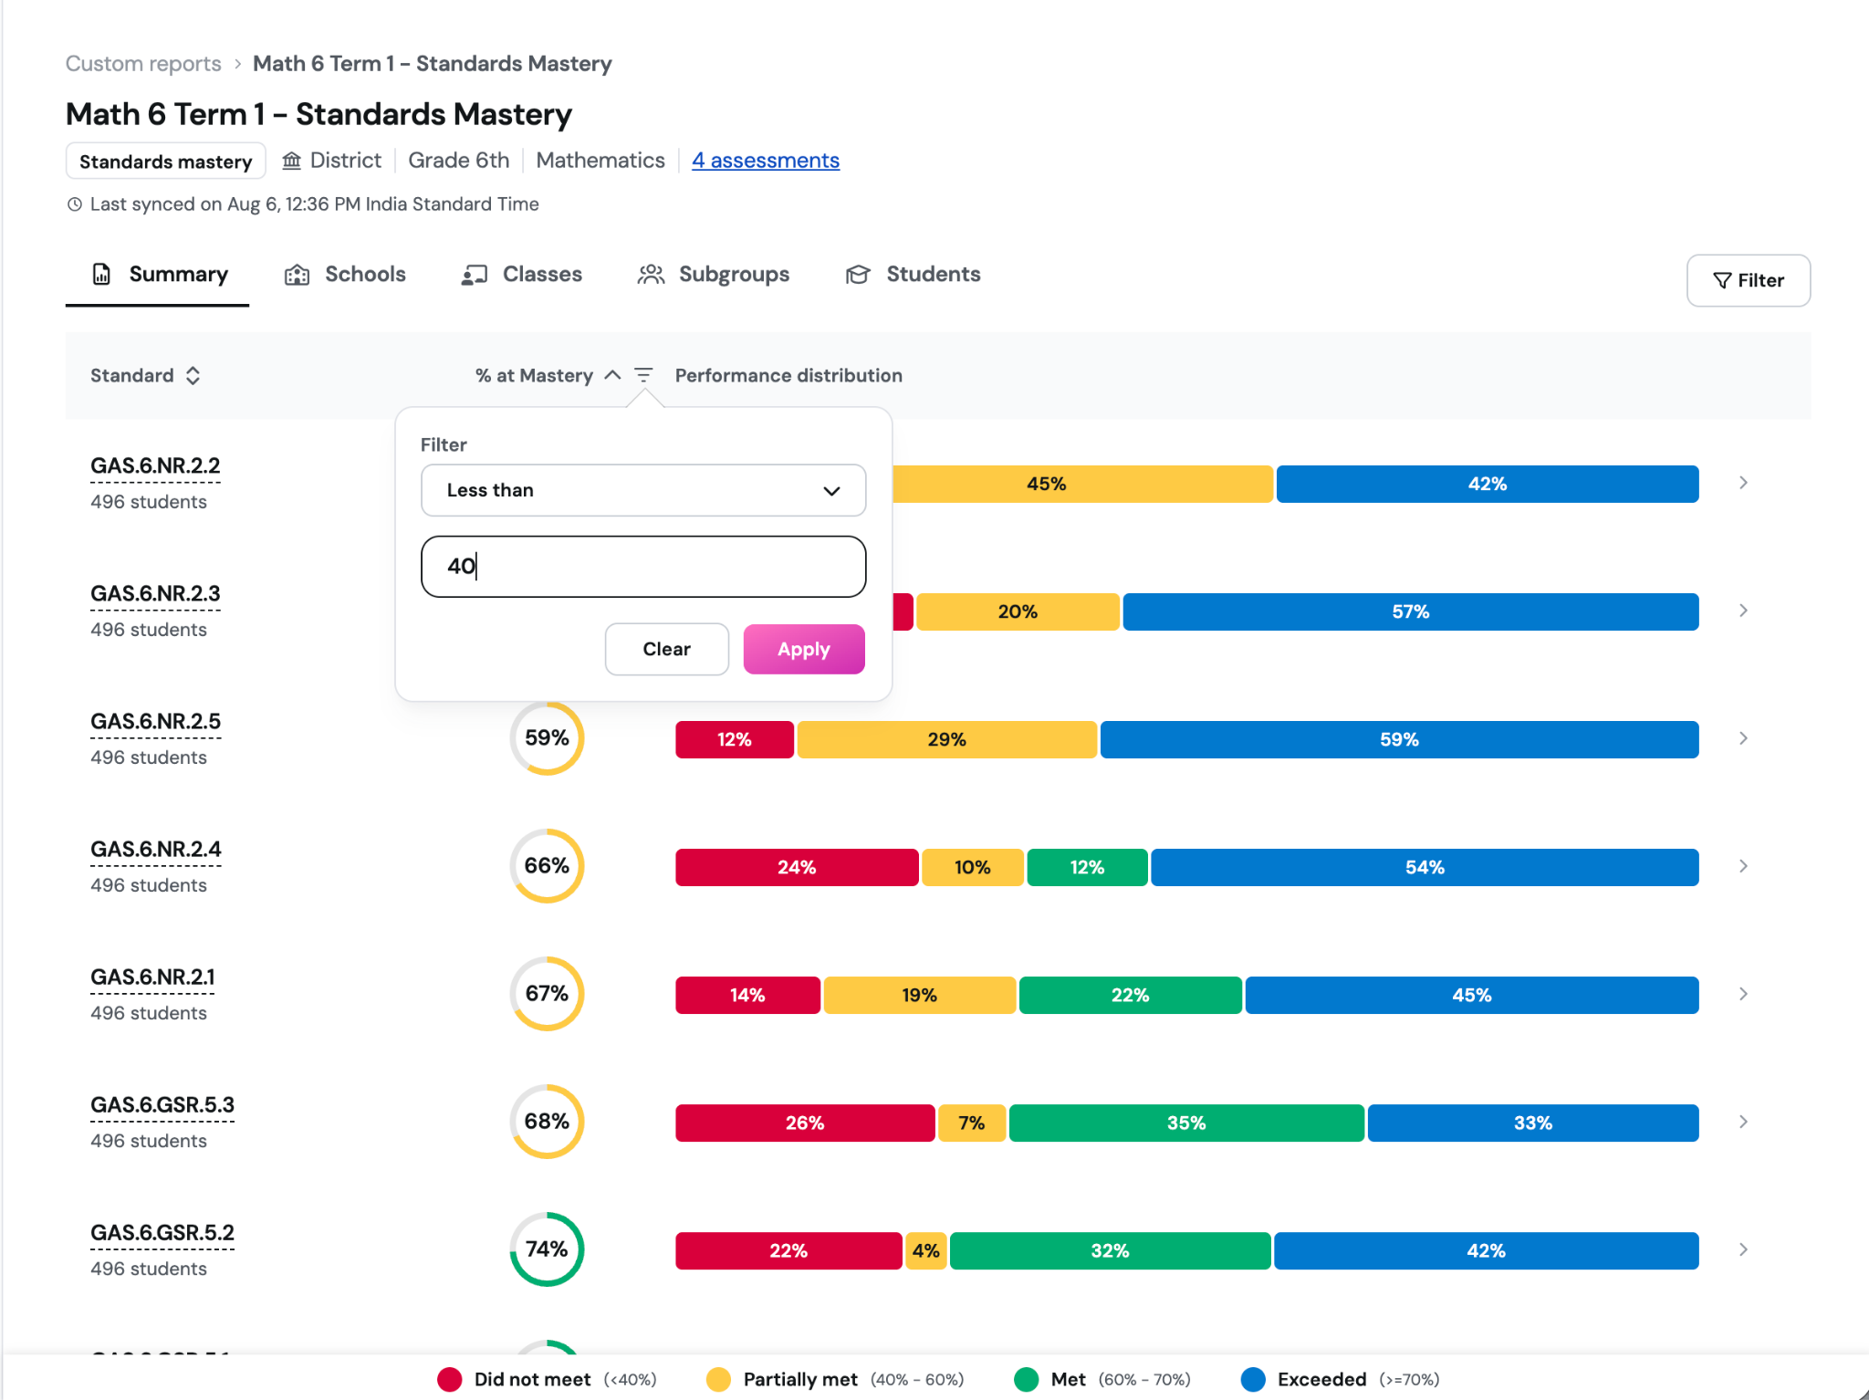Viewport: 1869px width, 1400px height.
Task: Click the GAS.6.GSR.5.3 68% mastery ring
Action: [x=547, y=1122]
